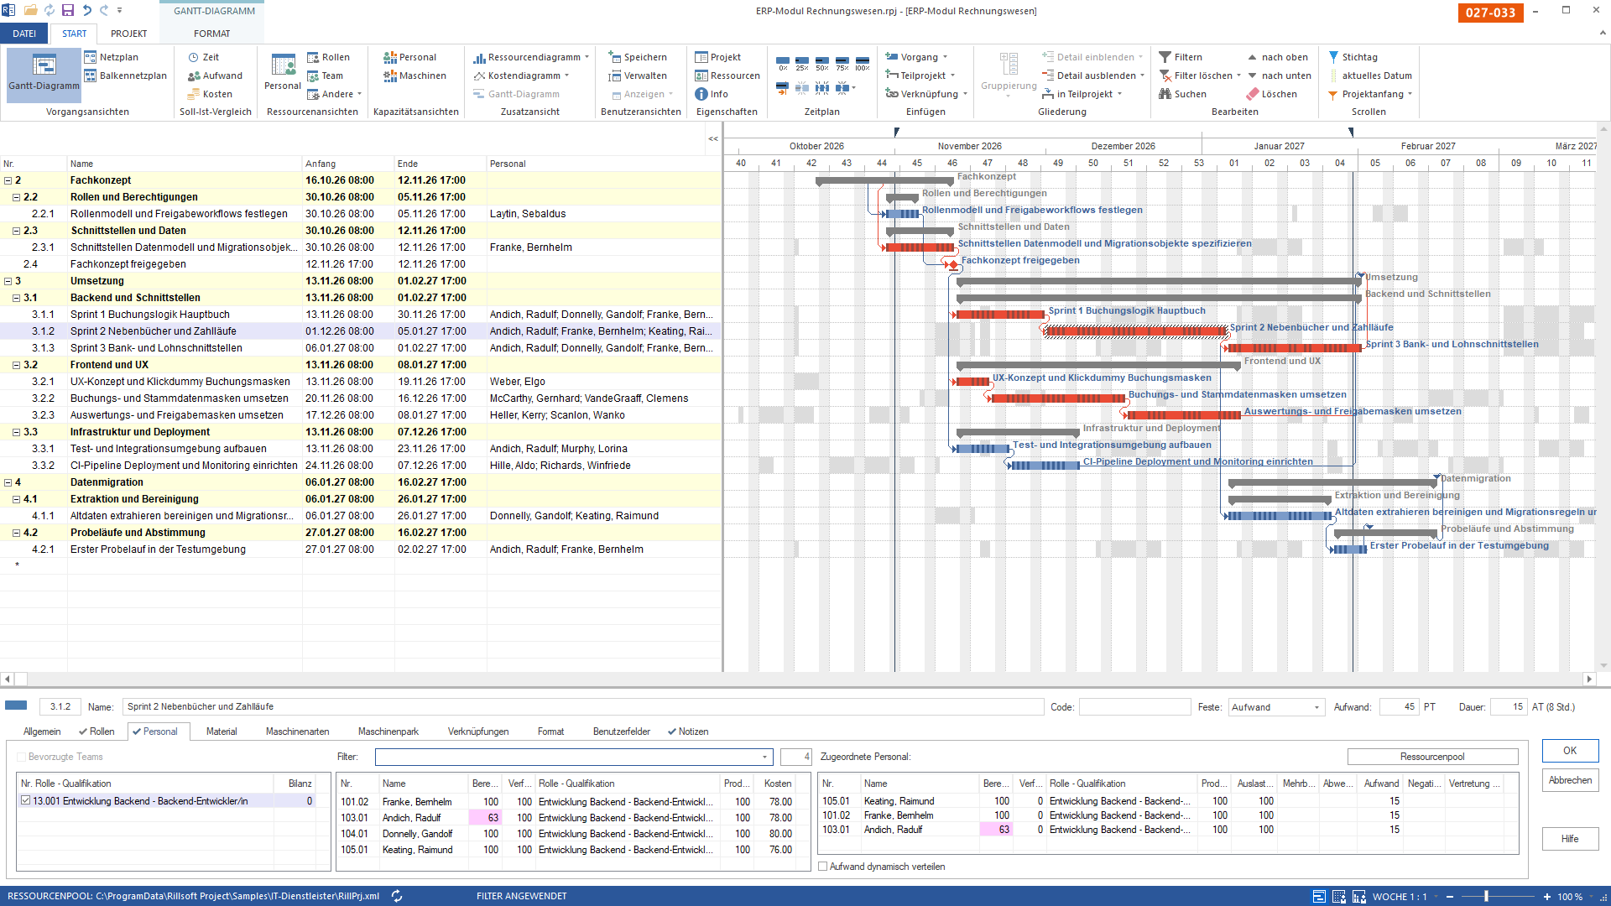Screen dimensions: 1611x906
Task: Click the save icon in title bar
Action: pos(68,10)
